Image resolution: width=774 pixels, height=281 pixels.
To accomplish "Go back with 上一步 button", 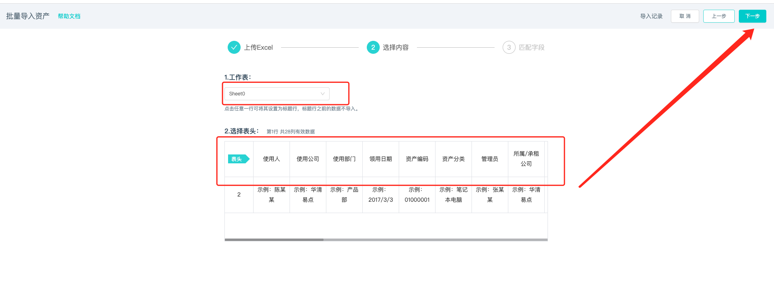I will (x=719, y=16).
